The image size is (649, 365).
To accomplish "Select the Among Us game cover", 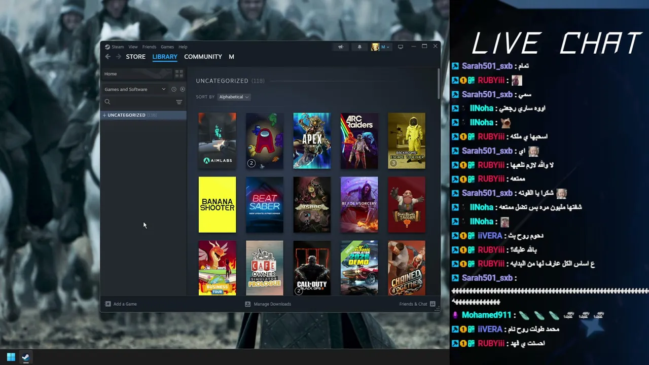I will click(265, 141).
